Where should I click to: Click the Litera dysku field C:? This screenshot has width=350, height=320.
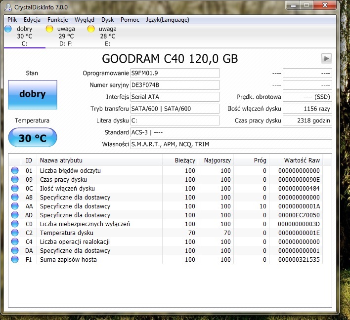coord(175,120)
